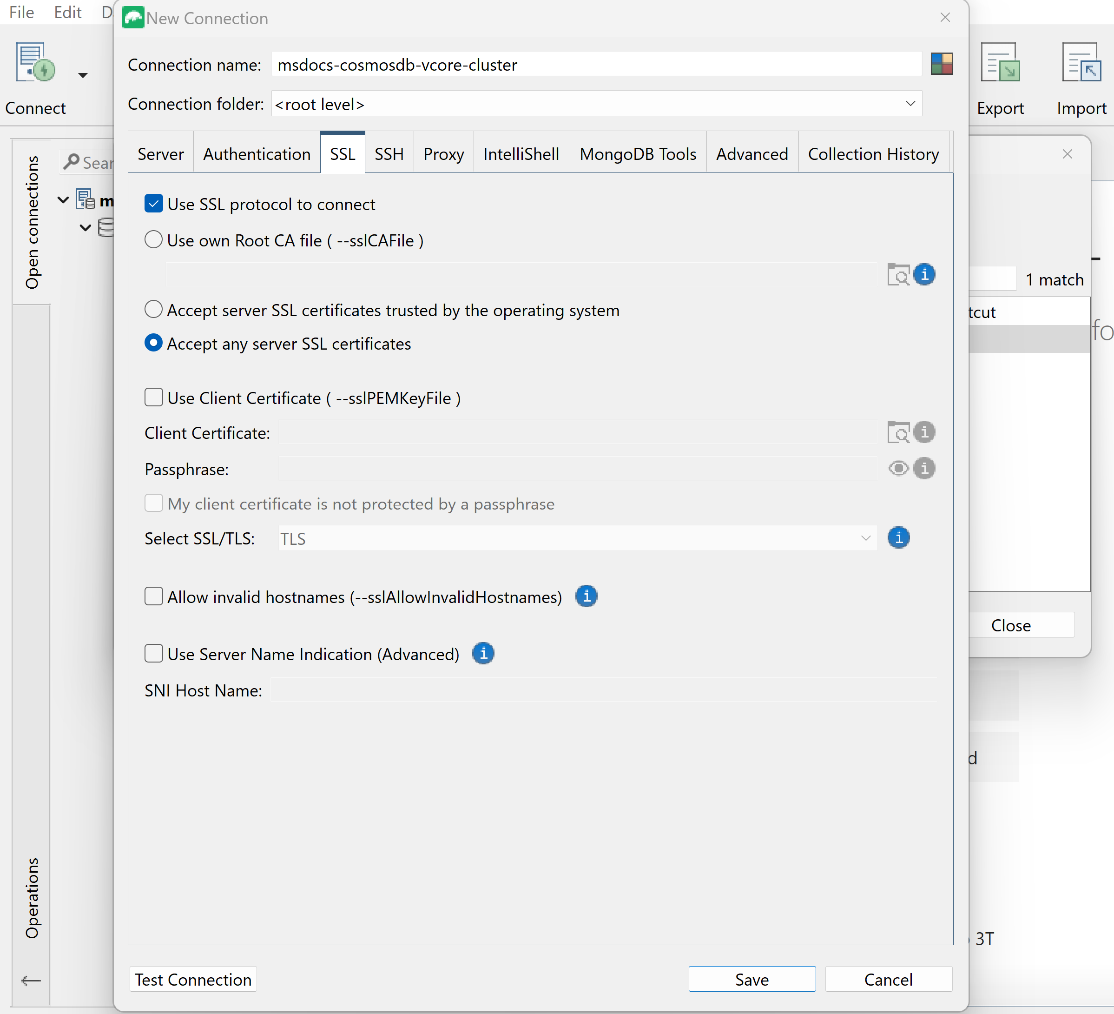
Task: Enable Use Client Certificate option
Action: coord(154,398)
